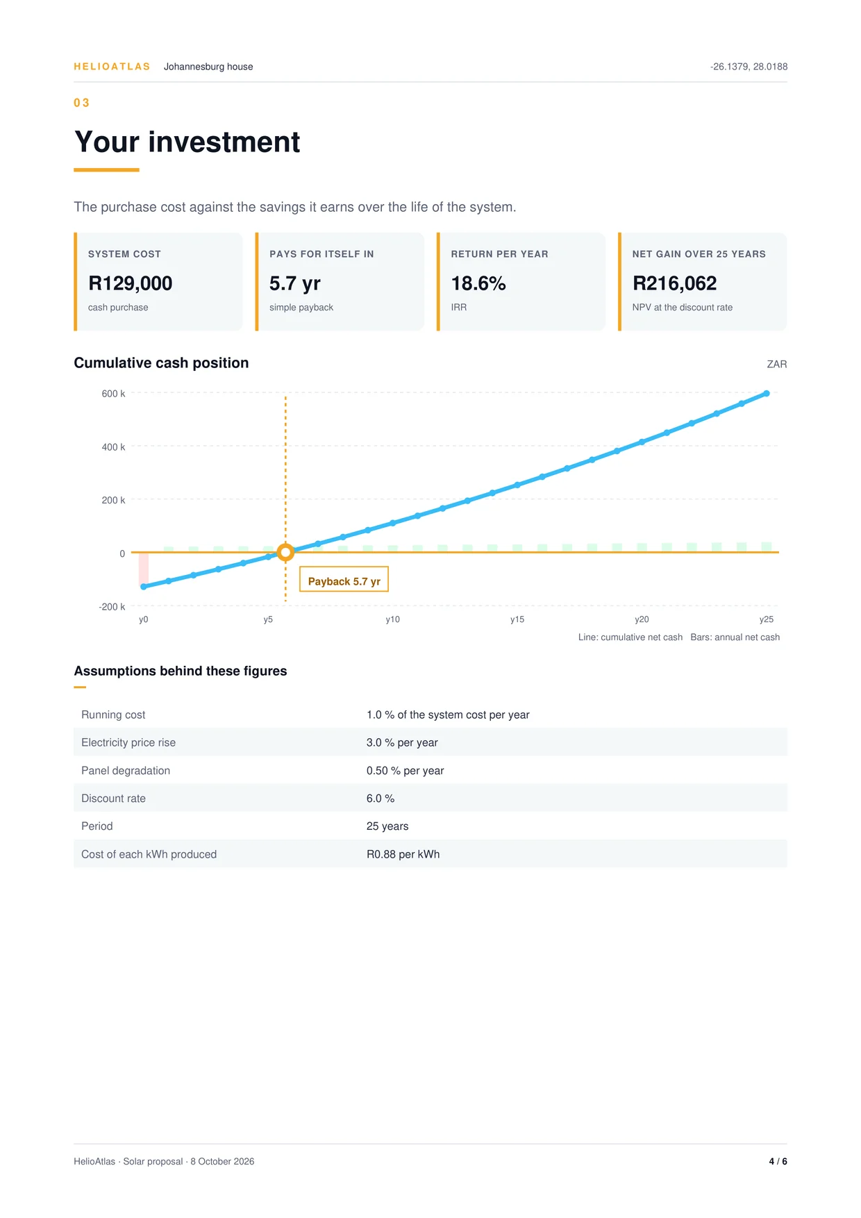Click the '600 k' axis label

click(113, 394)
